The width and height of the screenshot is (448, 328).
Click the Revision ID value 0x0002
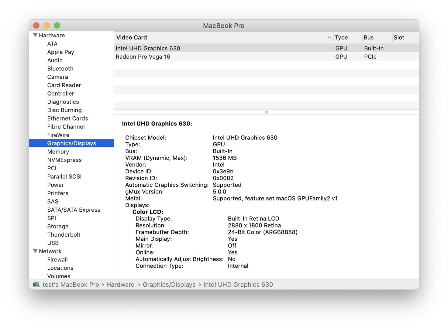tap(223, 178)
